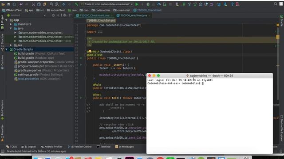Click scroll-from-source target icon in Project panel
This screenshot has height=159, width=284.
pos(53,15)
